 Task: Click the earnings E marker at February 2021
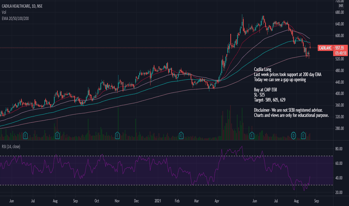181,135
